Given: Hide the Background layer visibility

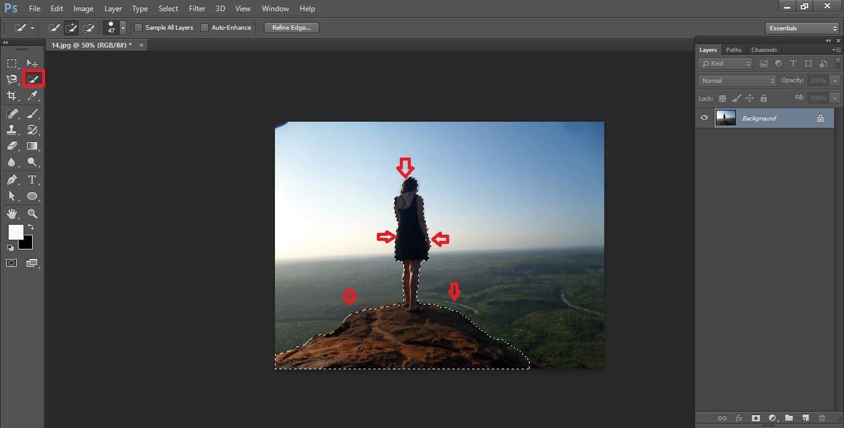Looking at the screenshot, I should (x=704, y=117).
